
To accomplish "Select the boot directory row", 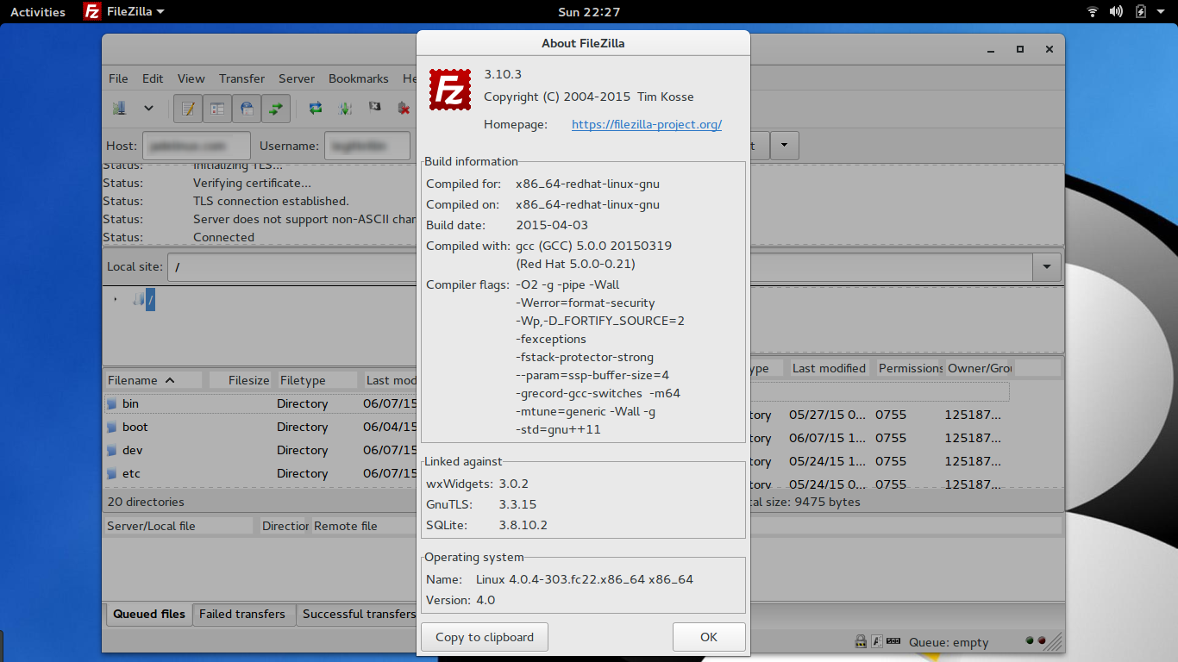I will click(x=260, y=427).
